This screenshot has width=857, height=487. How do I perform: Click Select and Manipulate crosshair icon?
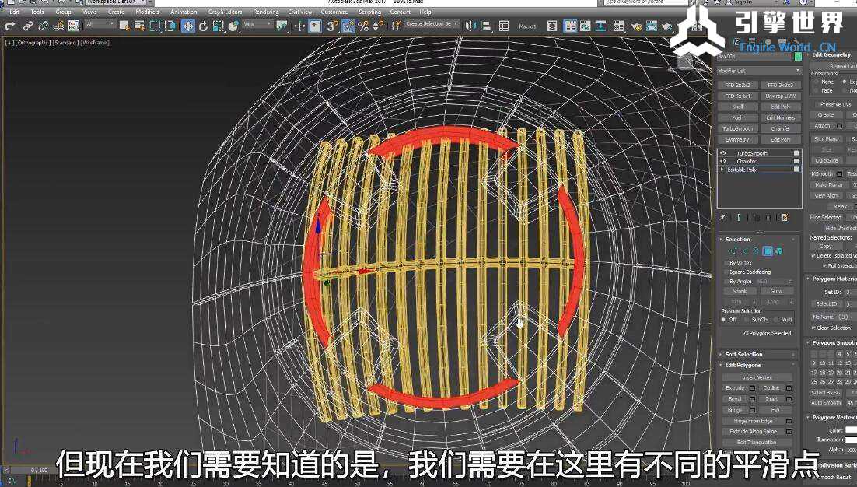pyautogui.click(x=299, y=26)
